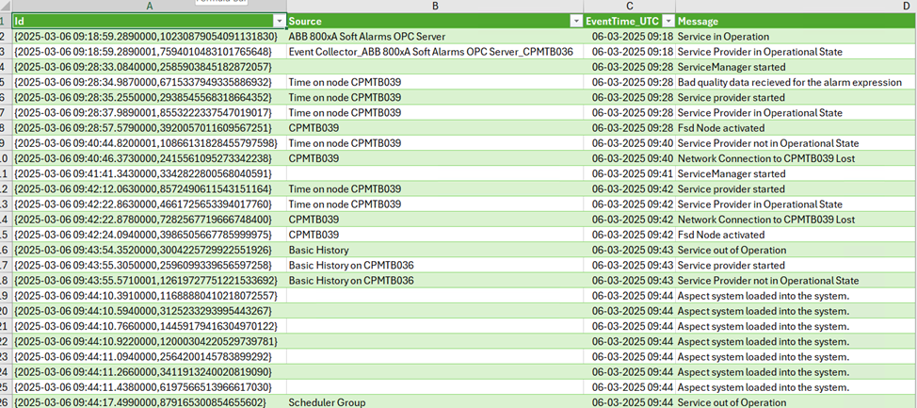The height and width of the screenshot is (408, 917).
Task: Select the Id cell starting 2025-03-06 09:28:35.2550000
Action: coord(150,97)
